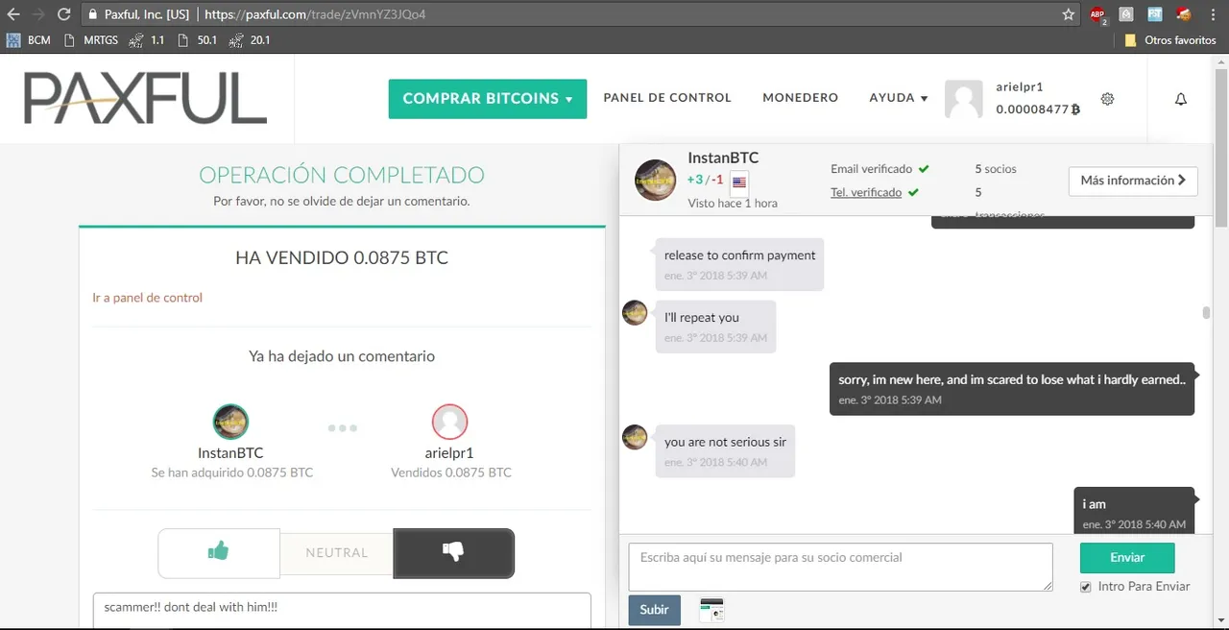This screenshot has height=630, width=1229.
Task: Click the HA VENDIDO 0.0875 BTC heading
Action: [x=342, y=257]
